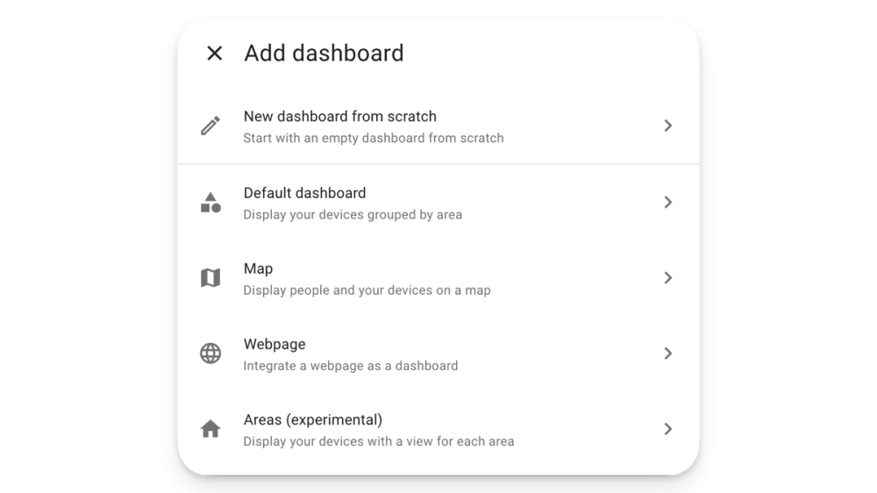
Task: Choose "Areas (experimental)" option label
Action: pos(313,419)
